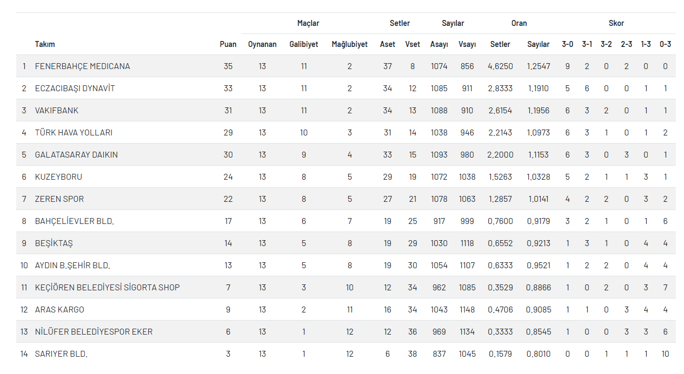
Task: Click the FENERBAHÇE MEDICANA team name
Action: [82, 66]
